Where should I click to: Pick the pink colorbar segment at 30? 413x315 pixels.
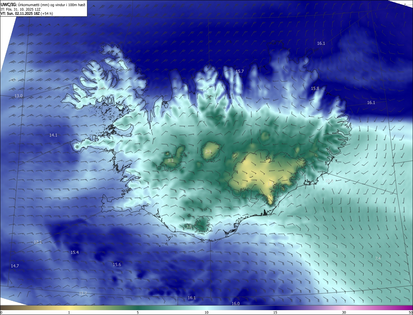click(344, 308)
